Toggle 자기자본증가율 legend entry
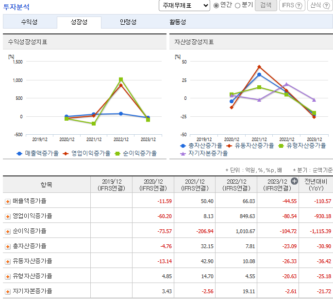This screenshot has width=333, height=300. click(x=204, y=153)
